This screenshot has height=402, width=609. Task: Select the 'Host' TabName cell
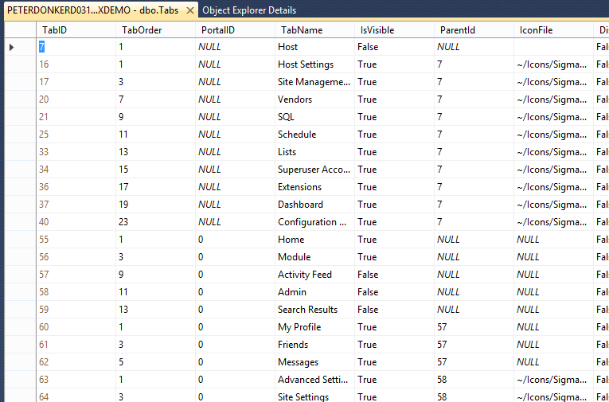pyautogui.click(x=314, y=47)
